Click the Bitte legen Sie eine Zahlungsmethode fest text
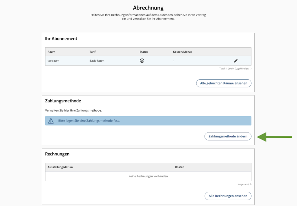The height and width of the screenshot is (206, 297). point(89,121)
